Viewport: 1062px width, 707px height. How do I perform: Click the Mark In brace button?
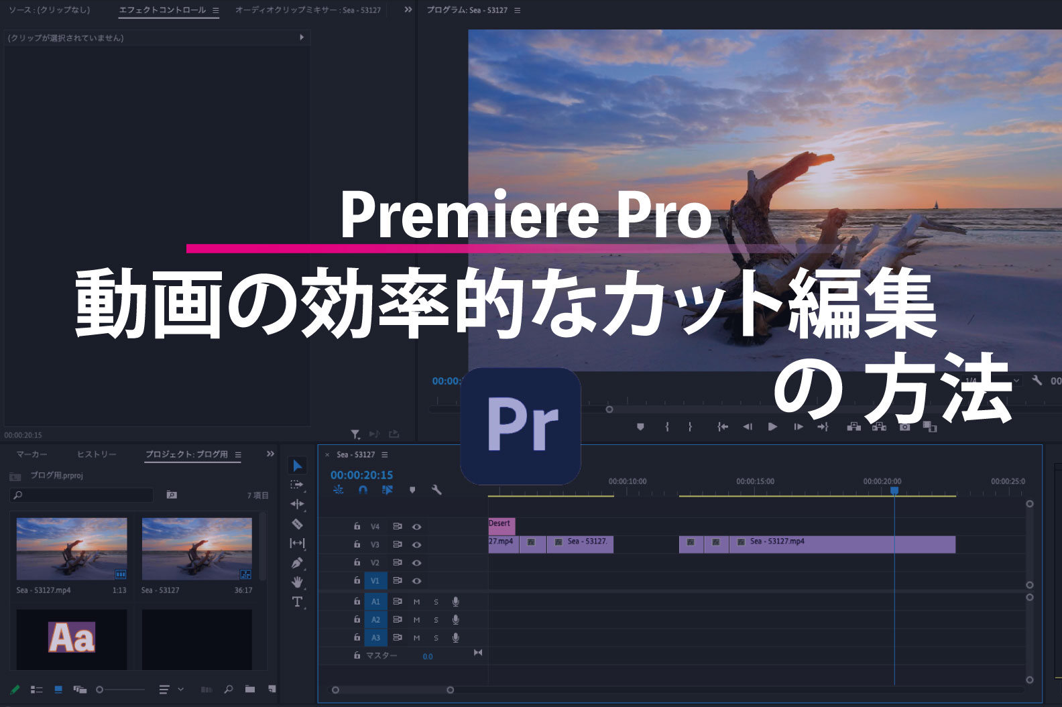(666, 426)
